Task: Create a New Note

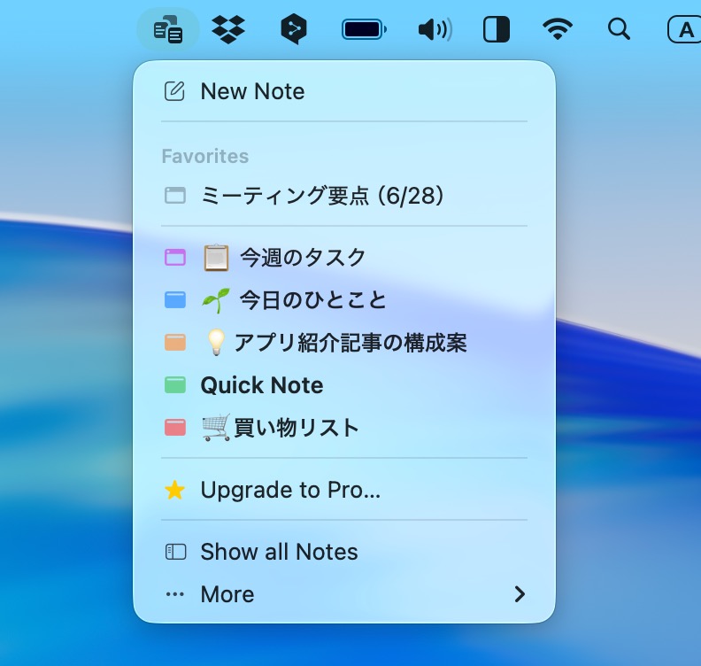Action: [252, 91]
